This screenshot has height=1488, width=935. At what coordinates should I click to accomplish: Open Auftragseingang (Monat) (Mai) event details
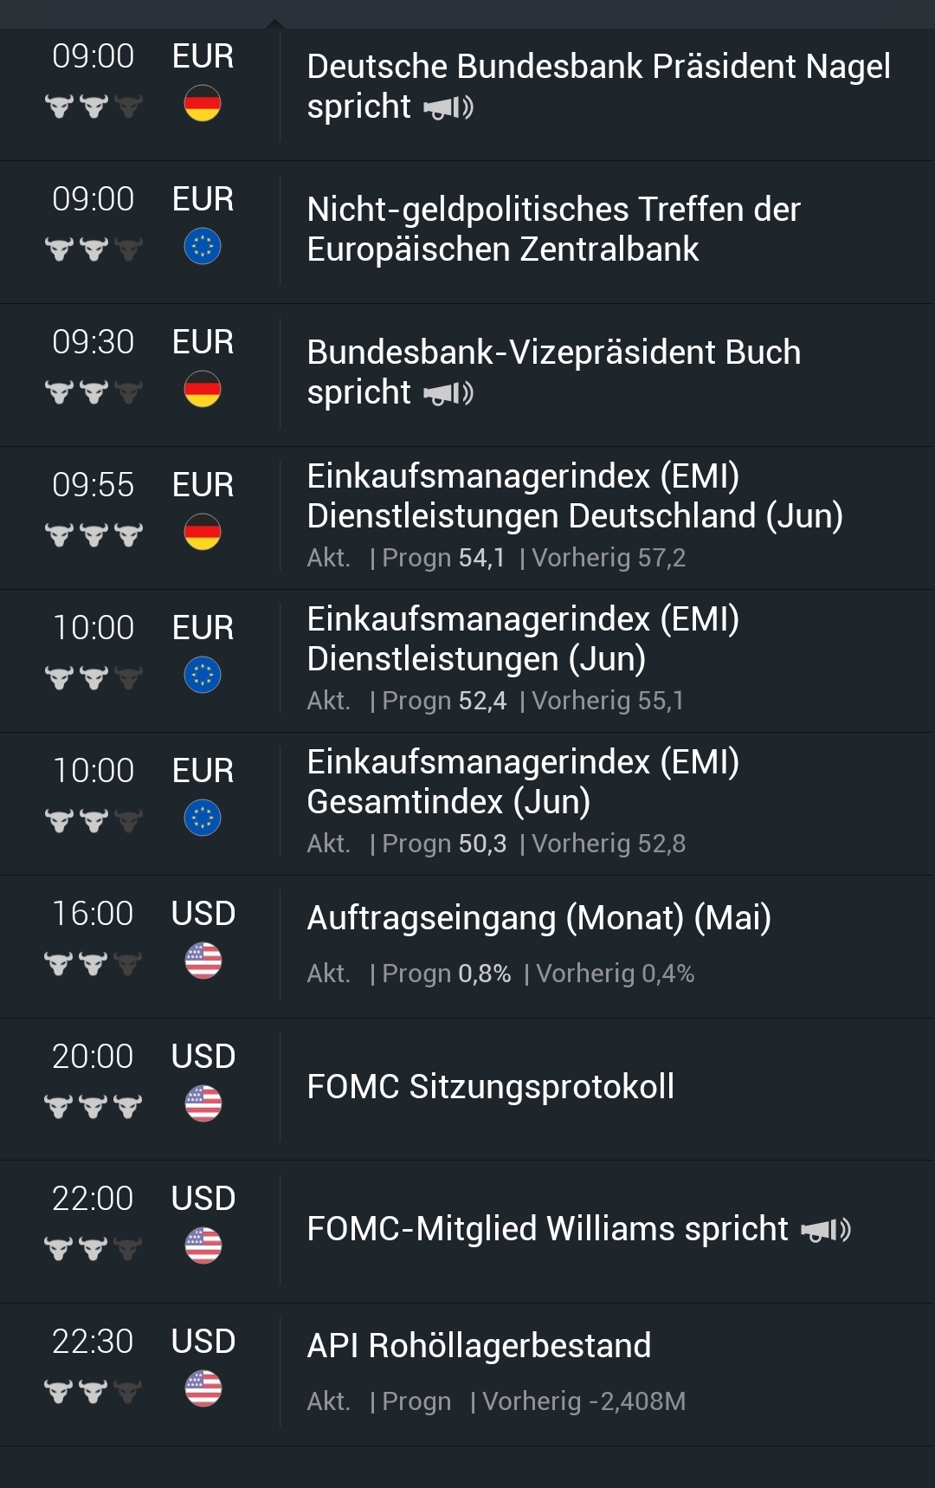(x=538, y=918)
